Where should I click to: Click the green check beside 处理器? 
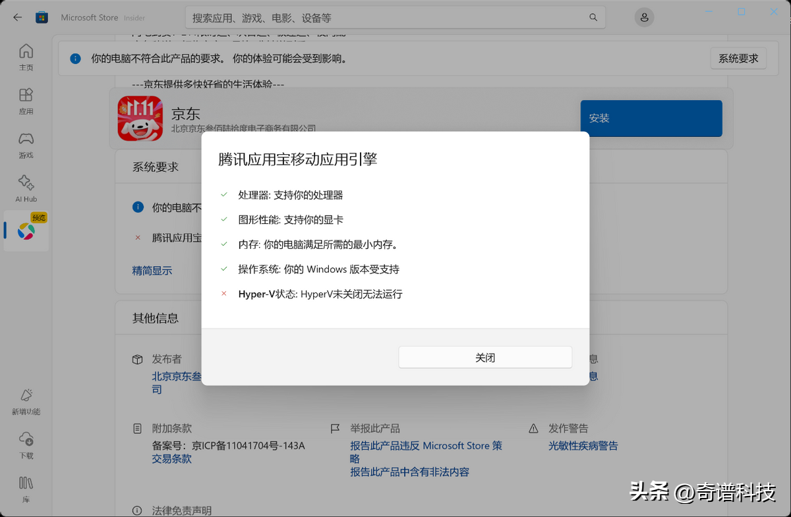click(x=224, y=195)
